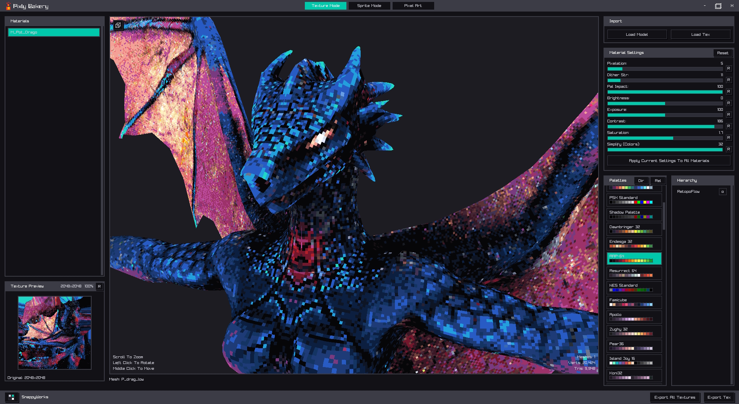
Task: Toggle visibility of RetopoFlow in Hierarchy
Action: [722, 192]
